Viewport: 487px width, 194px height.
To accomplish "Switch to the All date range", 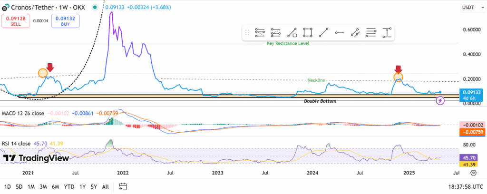I will [105, 186].
